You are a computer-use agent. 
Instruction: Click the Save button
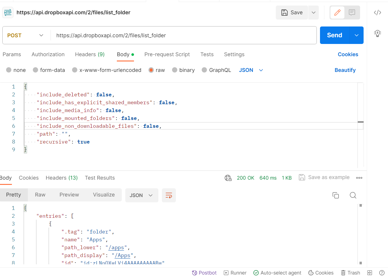click(x=292, y=13)
